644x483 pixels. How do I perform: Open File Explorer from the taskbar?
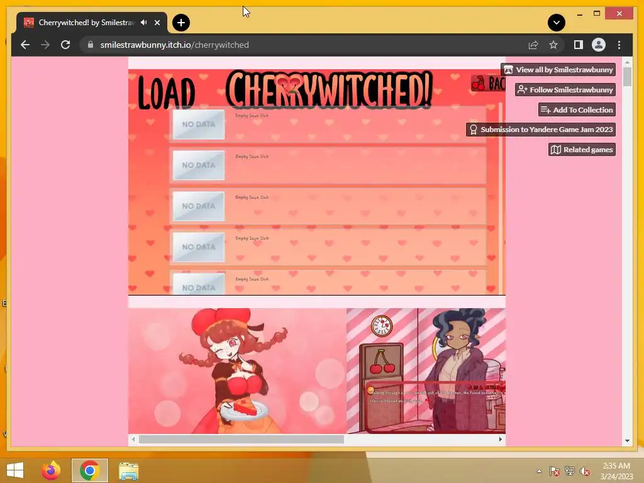point(128,470)
